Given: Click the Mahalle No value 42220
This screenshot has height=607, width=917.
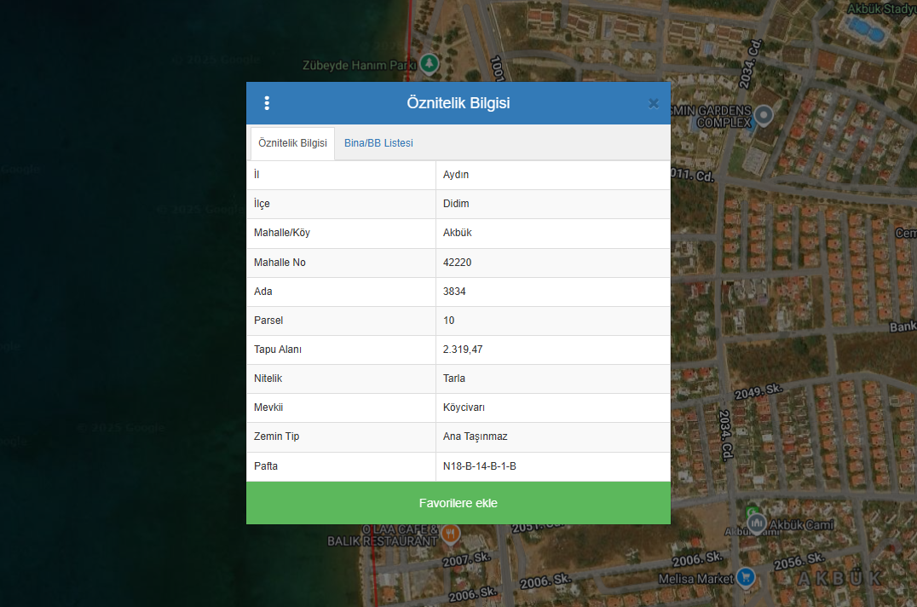Looking at the screenshot, I should pos(457,263).
